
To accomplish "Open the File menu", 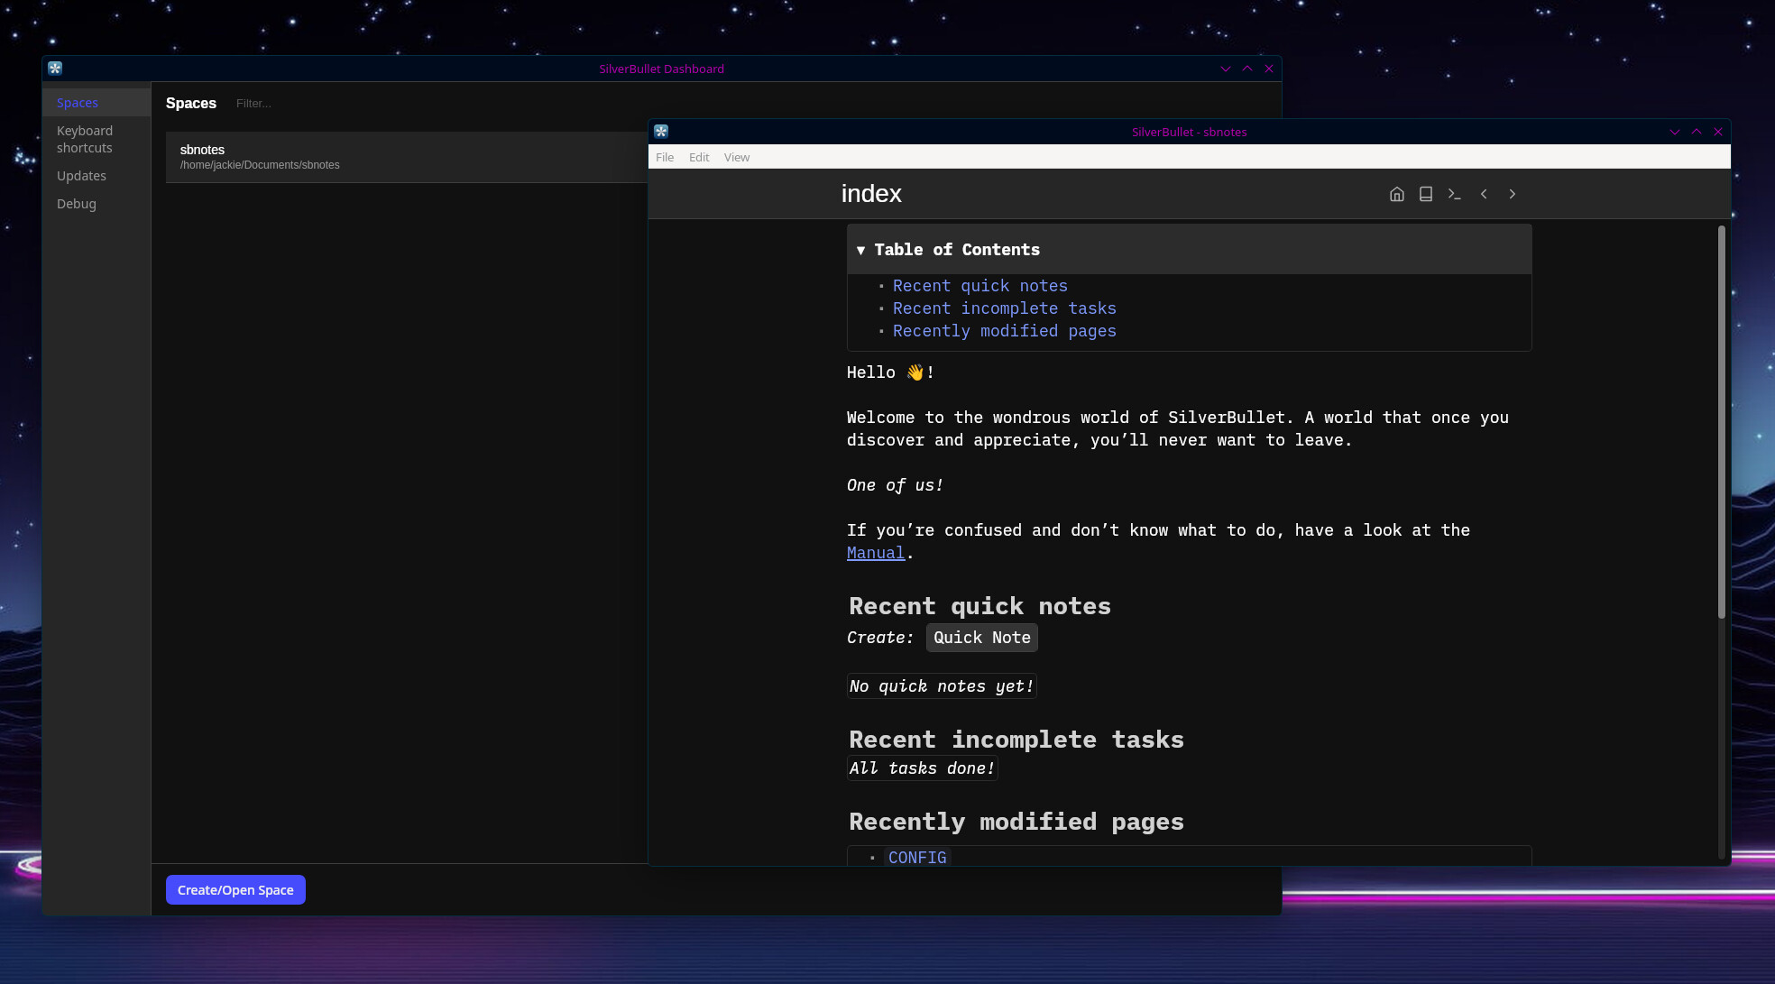I will (665, 157).
